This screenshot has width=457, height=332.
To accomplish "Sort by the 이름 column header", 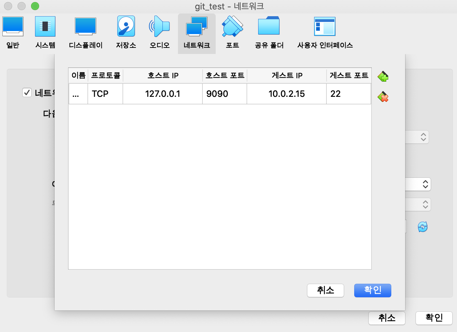I will tap(79, 76).
